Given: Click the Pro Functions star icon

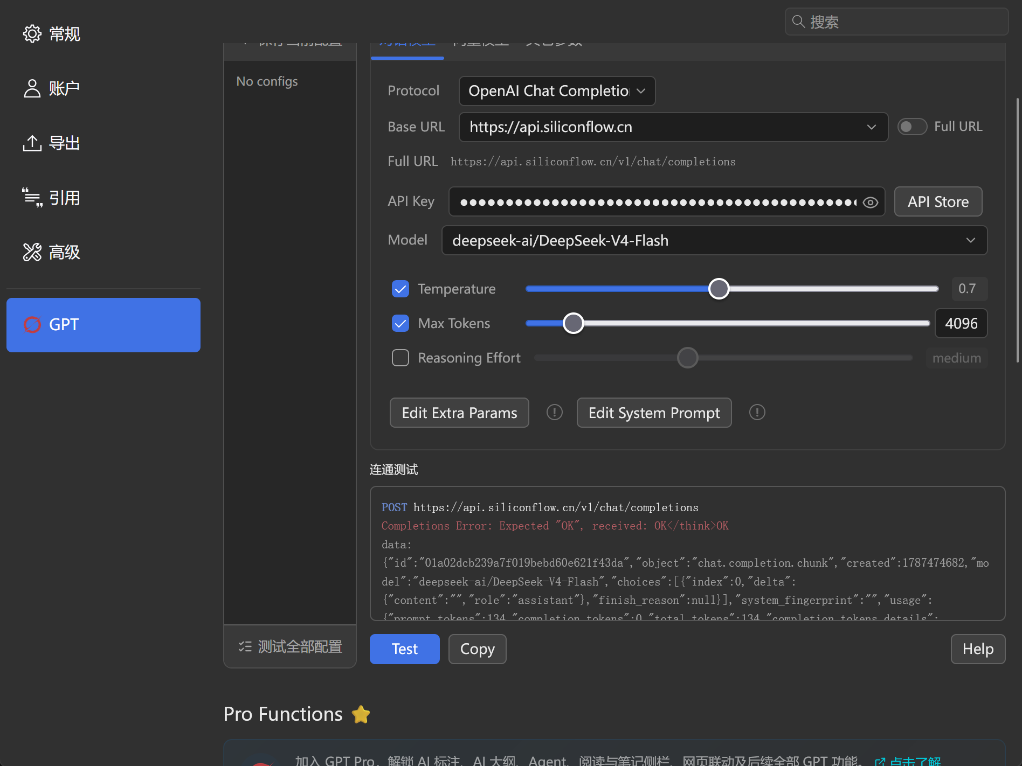Looking at the screenshot, I should [x=361, y=714].
